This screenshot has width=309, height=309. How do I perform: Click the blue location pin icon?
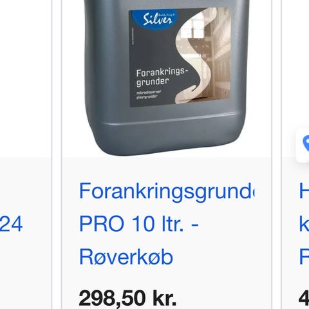click(x=306, y=144)
